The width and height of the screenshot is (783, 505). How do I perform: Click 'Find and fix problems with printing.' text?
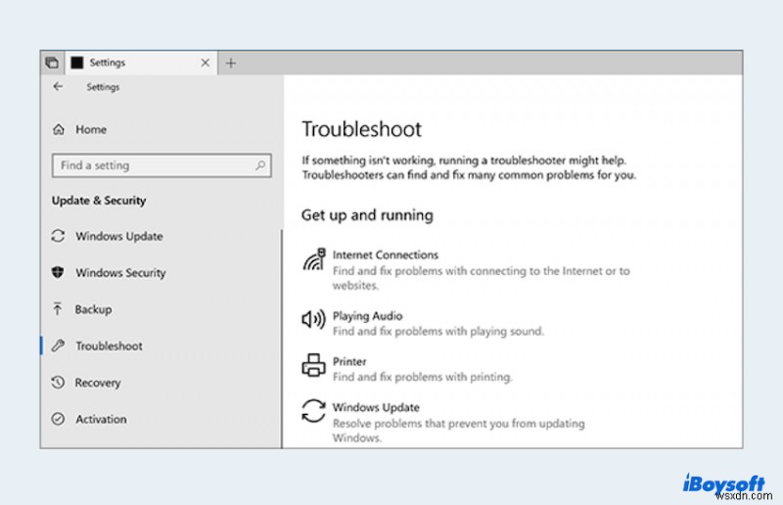(x=423, y=377)
